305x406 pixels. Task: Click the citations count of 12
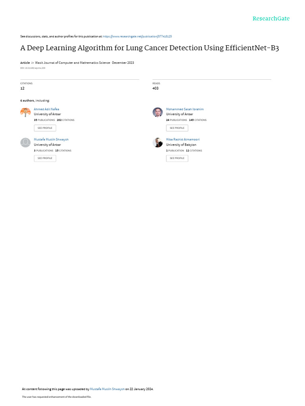click(23, 88)
